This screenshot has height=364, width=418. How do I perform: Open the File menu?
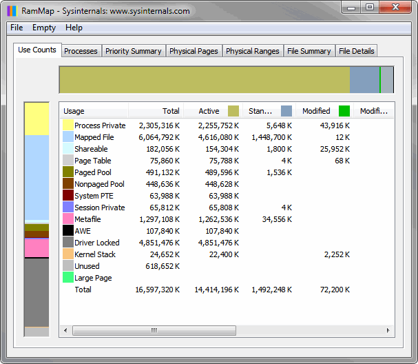(17, 28)
